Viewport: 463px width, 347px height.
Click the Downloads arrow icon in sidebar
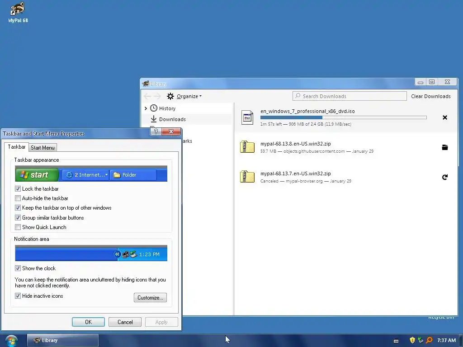[x=154, y=119]
